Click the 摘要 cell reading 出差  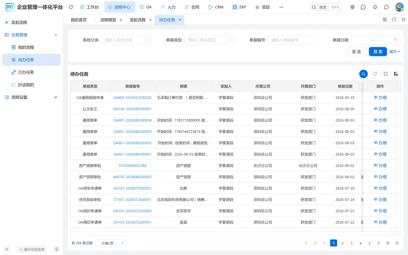[x=184, y=188]
